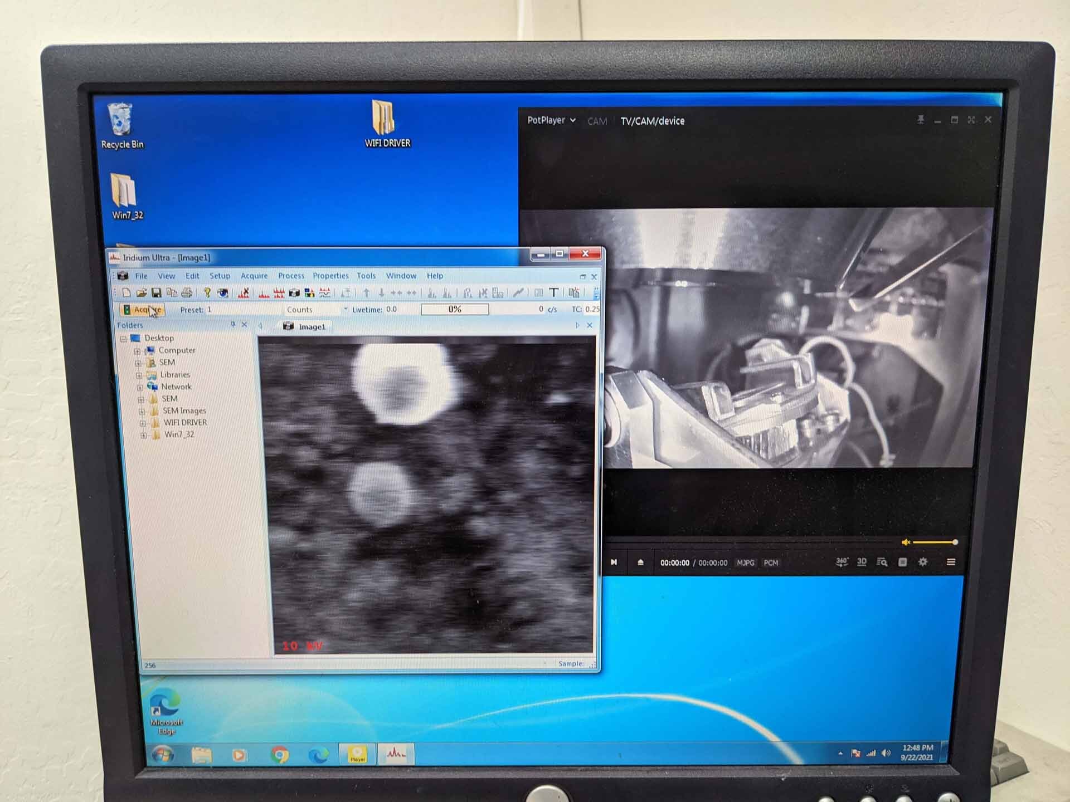This screenshot has width=1070, height=802.
Task: Expand the Network tree node
Action: pos(140,387)
